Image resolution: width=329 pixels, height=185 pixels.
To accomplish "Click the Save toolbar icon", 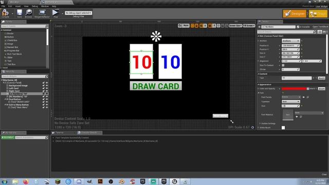I will 20,13.
